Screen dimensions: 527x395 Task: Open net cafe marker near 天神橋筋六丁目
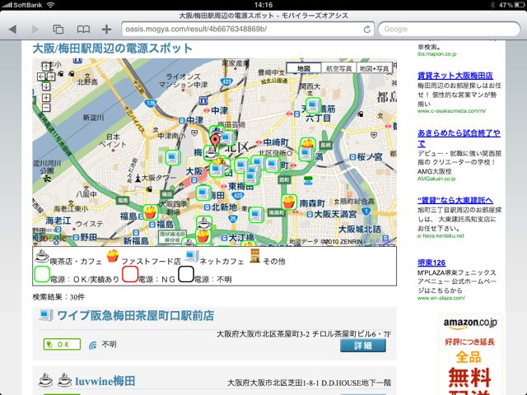313,105
